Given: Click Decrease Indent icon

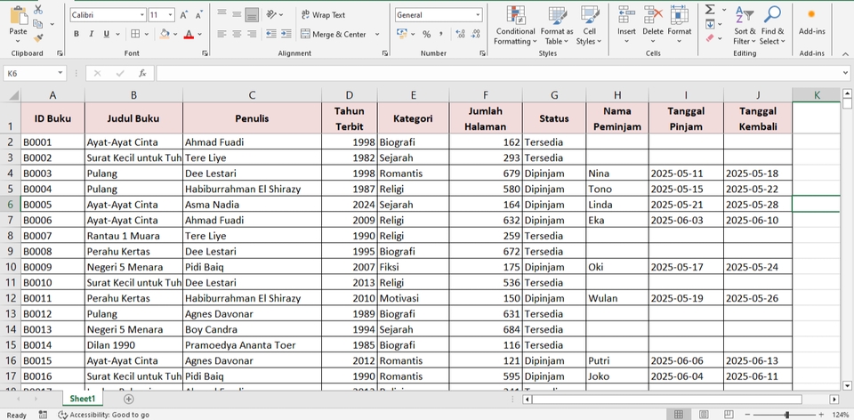Looking at the screenshot, I should pyautogui.click(x=271, y=34).
